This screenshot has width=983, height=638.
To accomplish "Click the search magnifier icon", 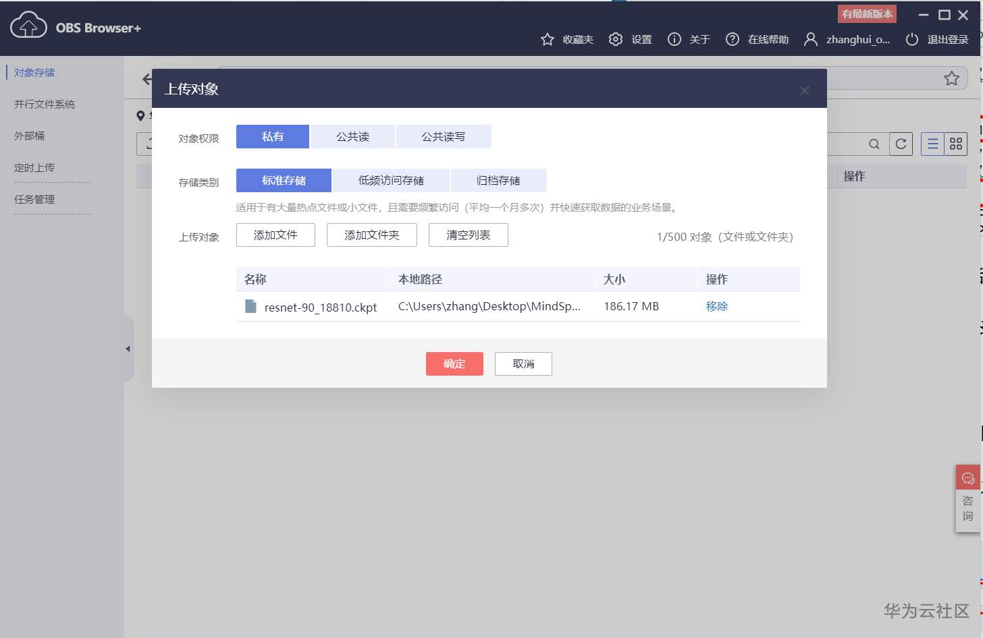I will point(874,144).
